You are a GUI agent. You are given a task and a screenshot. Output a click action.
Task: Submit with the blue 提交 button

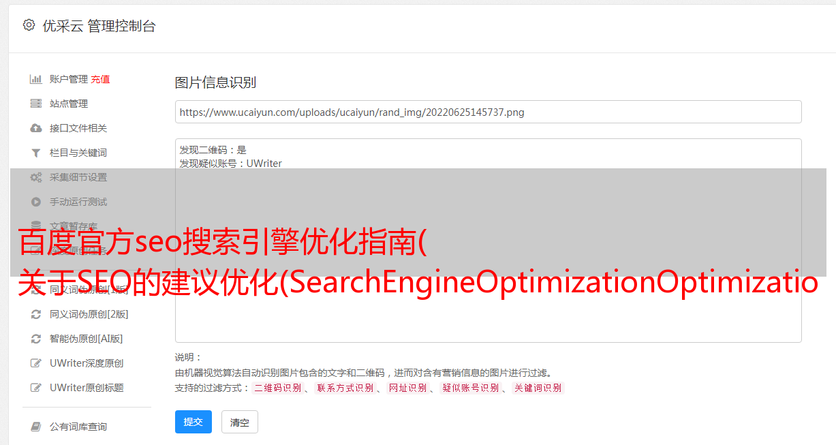coord(193,422)
